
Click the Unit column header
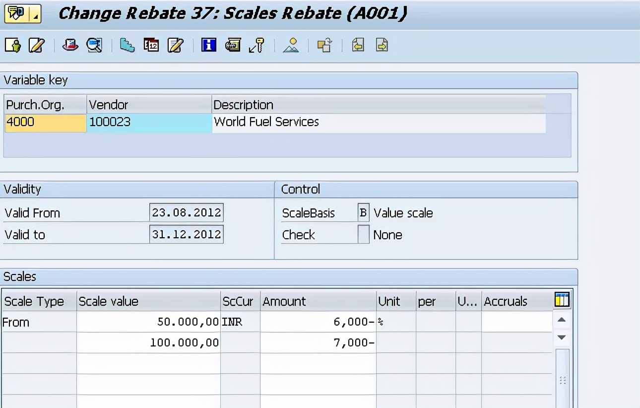[396, 301]
